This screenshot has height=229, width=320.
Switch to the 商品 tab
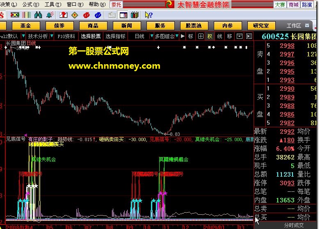(x=93, y=26)
